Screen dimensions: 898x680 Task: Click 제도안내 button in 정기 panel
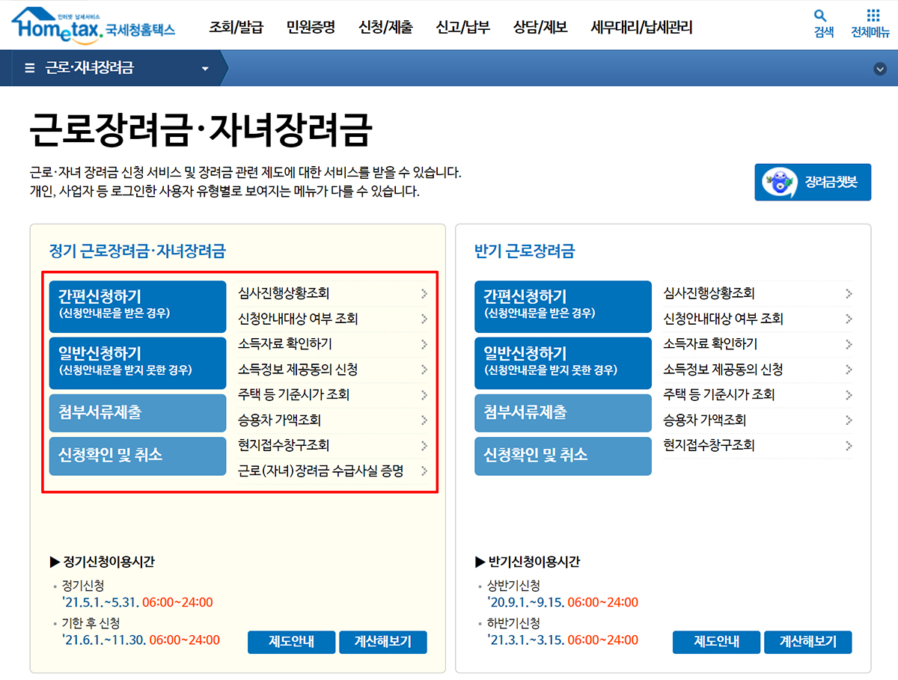coord(291,642)
